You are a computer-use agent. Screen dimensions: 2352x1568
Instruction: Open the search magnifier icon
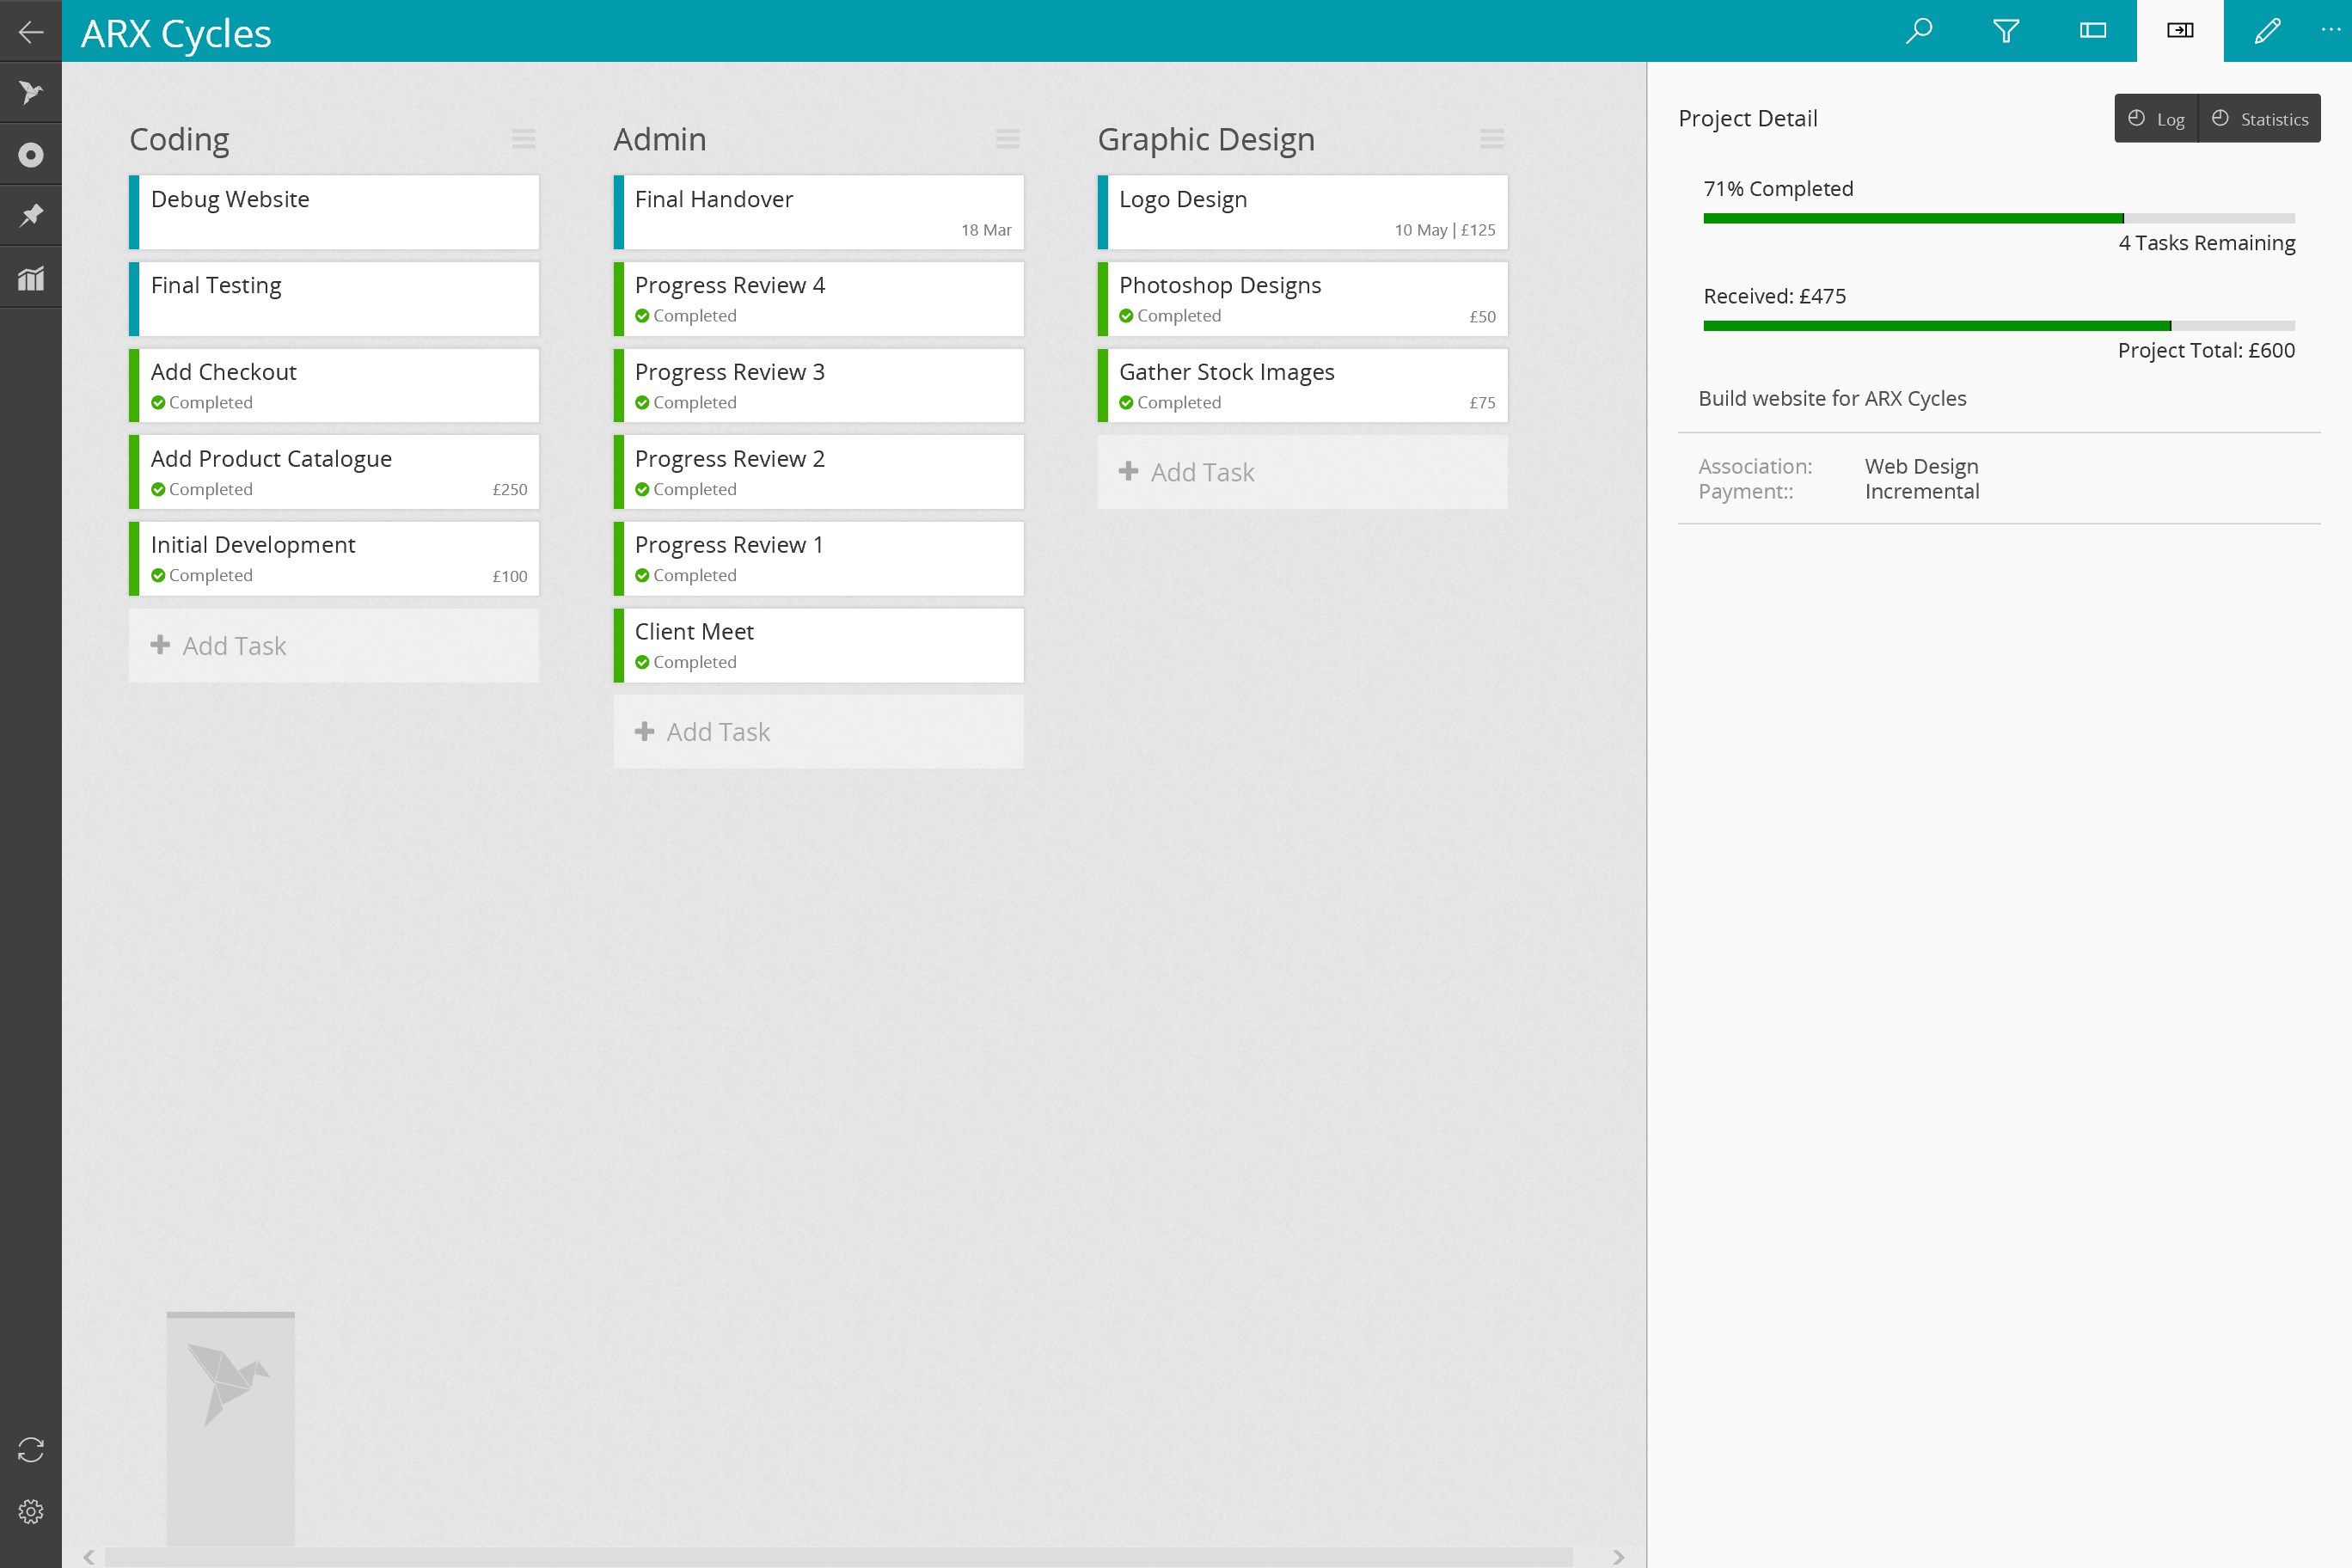[1919, 31]
